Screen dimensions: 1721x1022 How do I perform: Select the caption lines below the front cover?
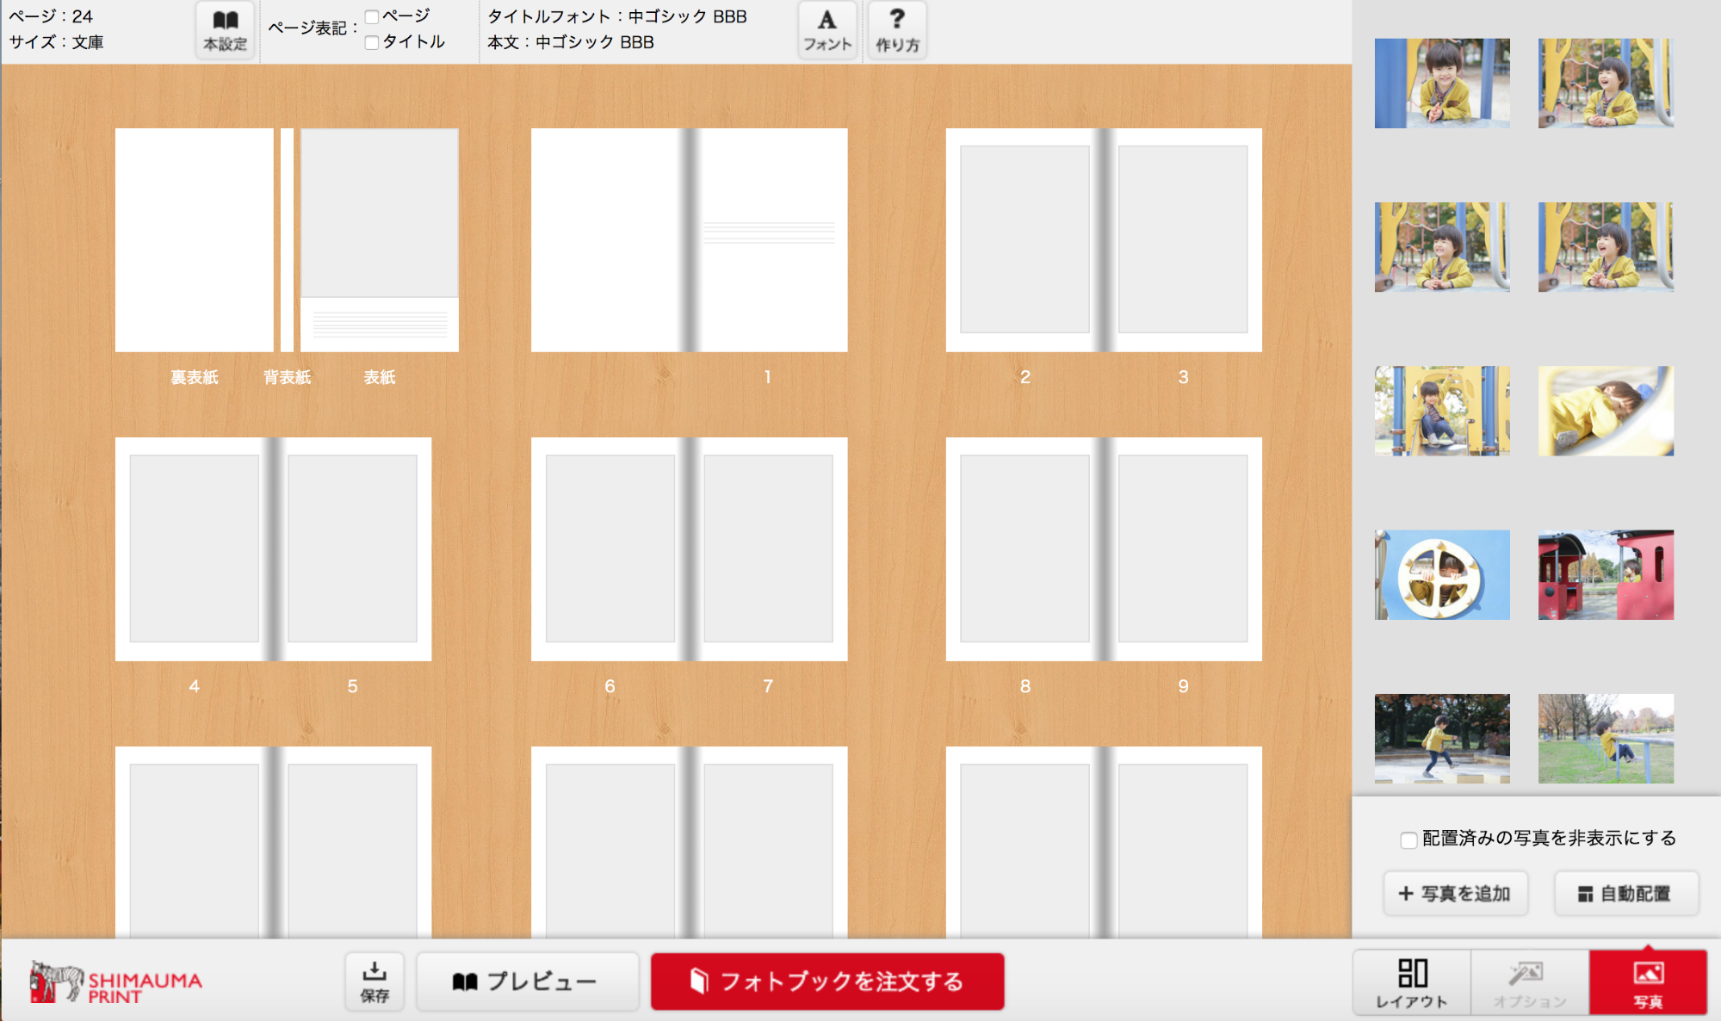(380, 325)
